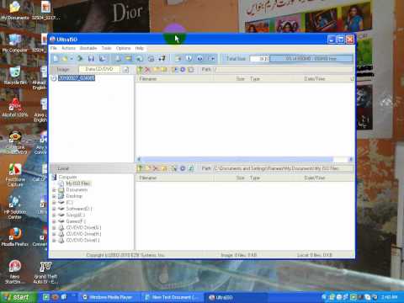404x303 pixels.
Task: Open the Options menu
Action: (x=123, y=48)
